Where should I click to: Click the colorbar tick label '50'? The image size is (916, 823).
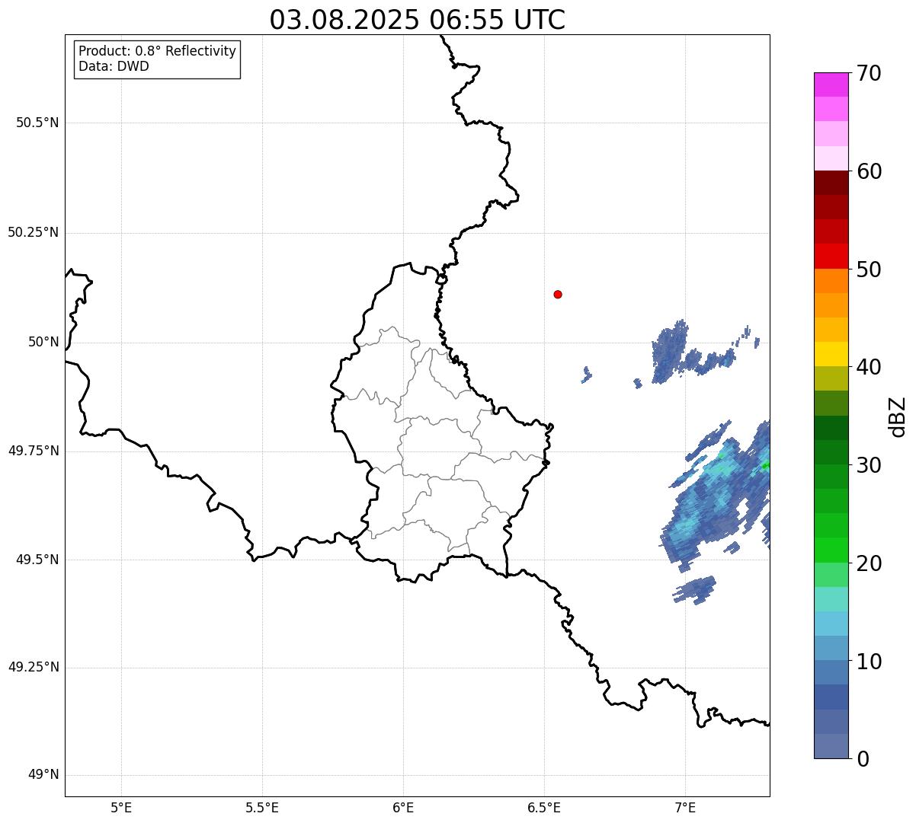870,270
